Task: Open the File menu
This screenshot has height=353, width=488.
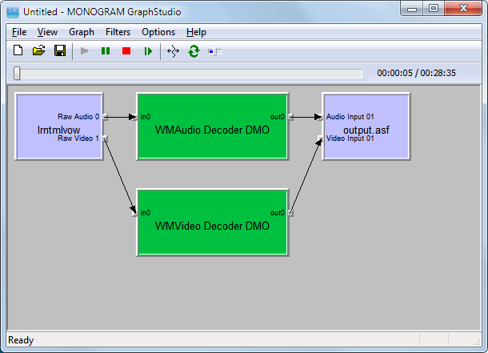Action: pos(19,32)
